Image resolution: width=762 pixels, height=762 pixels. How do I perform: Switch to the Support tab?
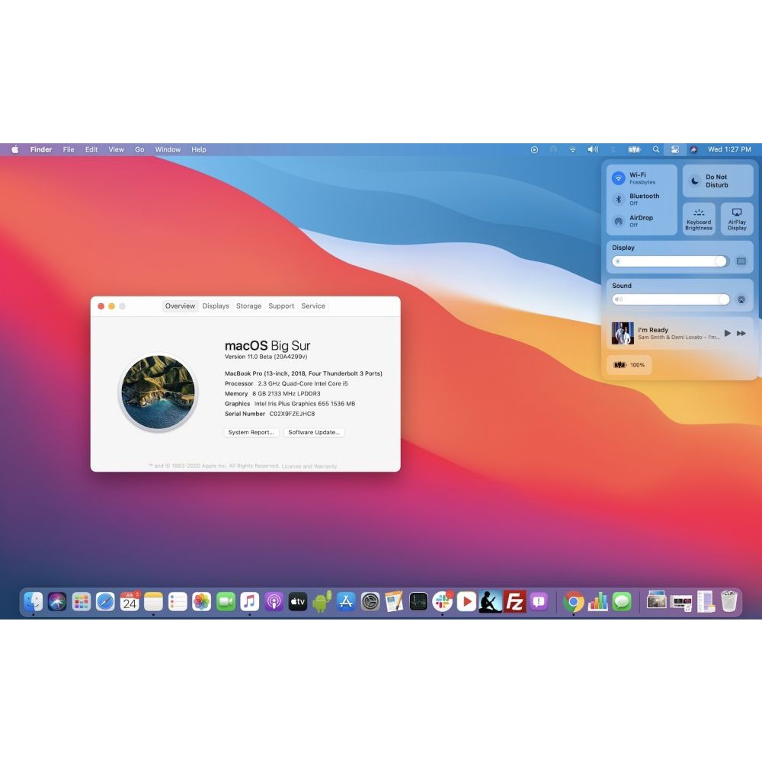[281, 306]
